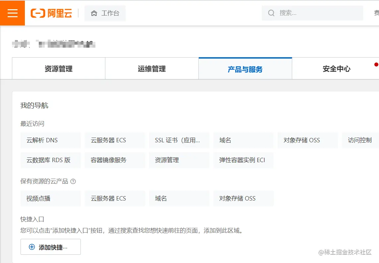
Task: Open 容器镜像服务
Action: point(115,160)
